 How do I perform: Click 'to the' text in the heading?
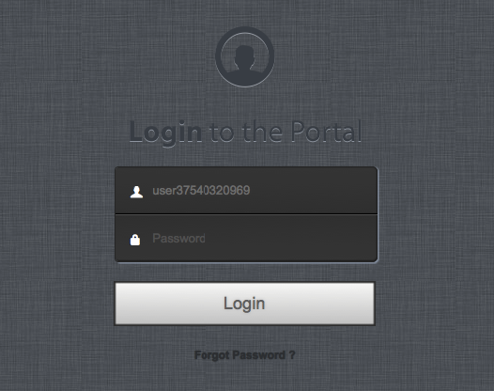click(x=246, y=132)
